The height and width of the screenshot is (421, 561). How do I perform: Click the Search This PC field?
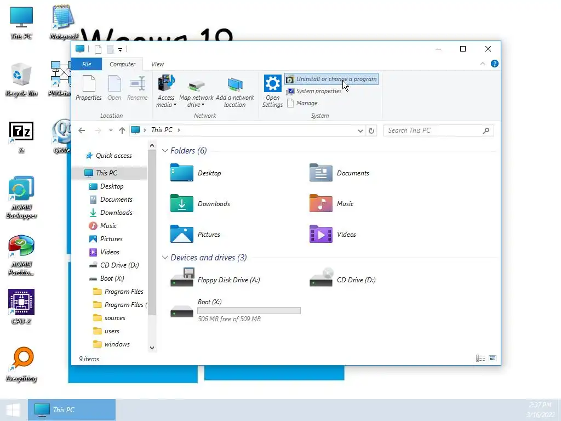(x=439, y=130)
